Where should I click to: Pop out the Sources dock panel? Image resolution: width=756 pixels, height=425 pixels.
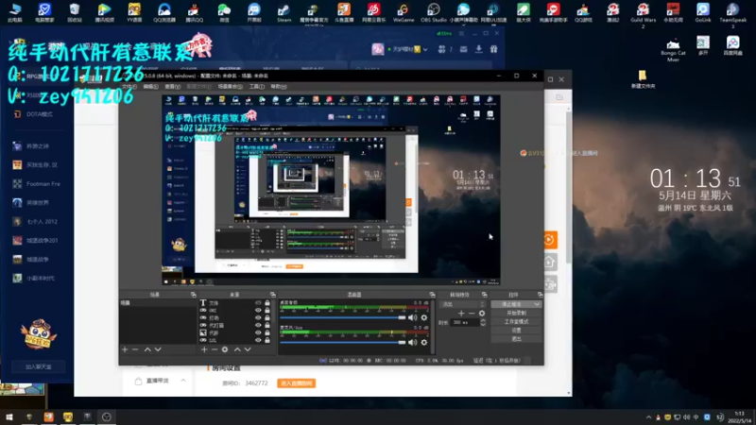273,295
